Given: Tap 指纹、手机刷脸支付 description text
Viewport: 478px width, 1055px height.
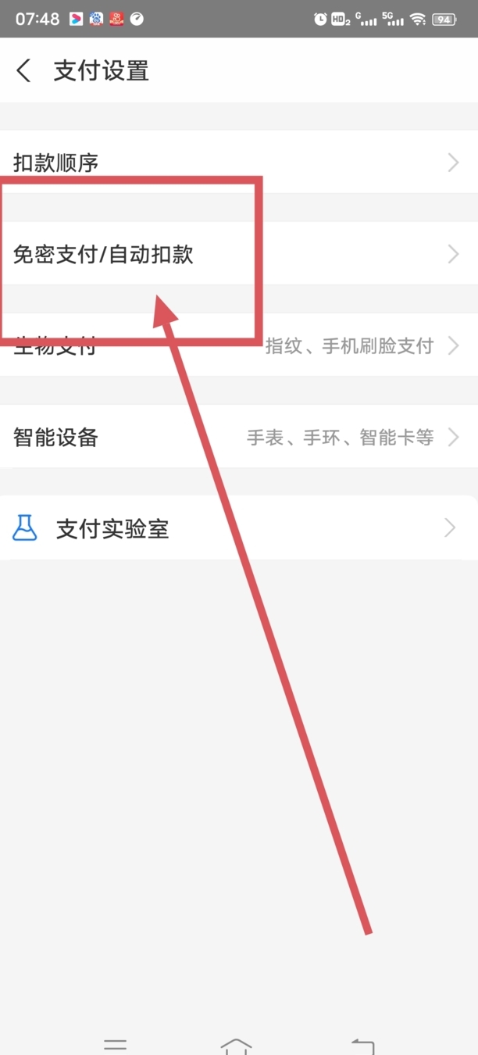Looking at the screenshot, I should tap(349, 346).
